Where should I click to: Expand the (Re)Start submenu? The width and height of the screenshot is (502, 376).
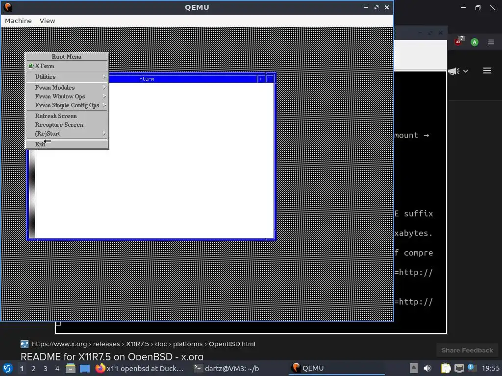pos(67,134)
